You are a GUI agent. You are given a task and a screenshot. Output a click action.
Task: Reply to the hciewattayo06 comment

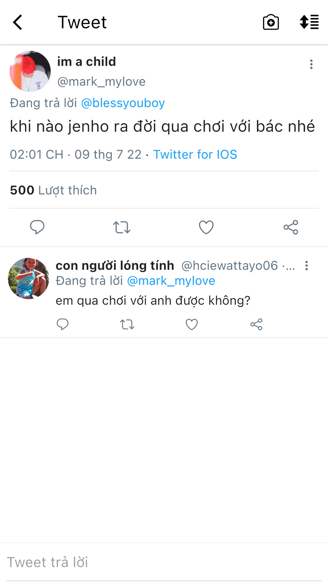tap(63, 324)
